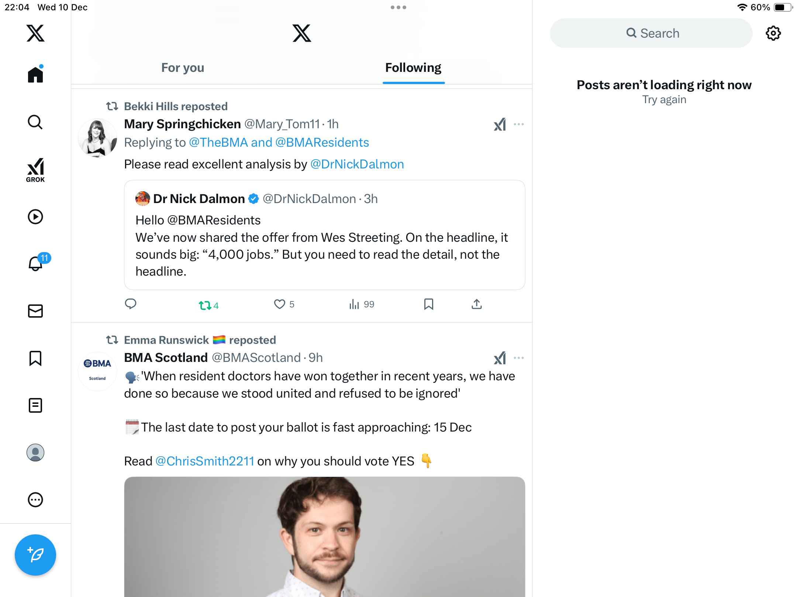Click the Search input field

pyautogui.click(x=651, y=33)
